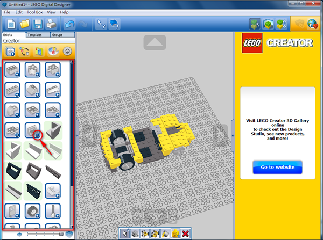
Task: Click the Go to website button
Action: click(x=277, y=167)
